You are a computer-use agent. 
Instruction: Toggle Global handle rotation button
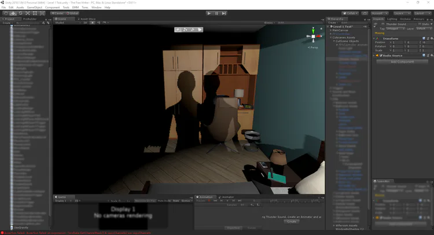[72, 13]
